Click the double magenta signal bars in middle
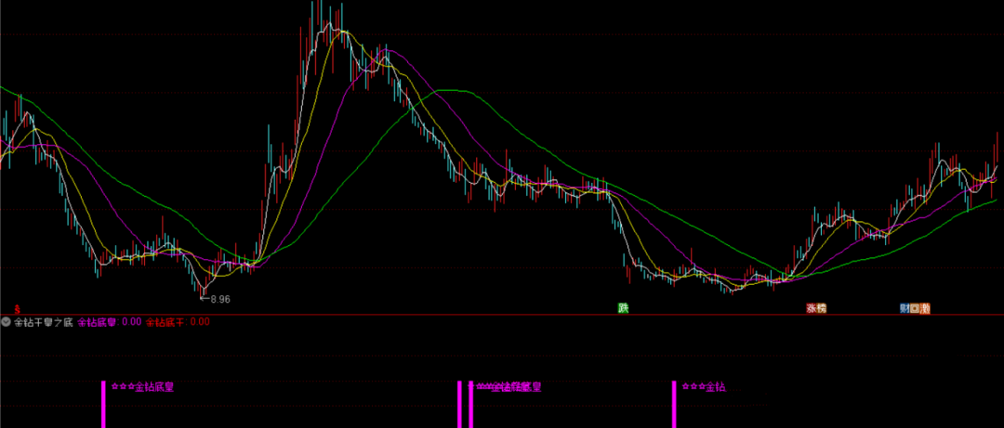The width and height of the screenshot is (1004, 428). point(465,404)
